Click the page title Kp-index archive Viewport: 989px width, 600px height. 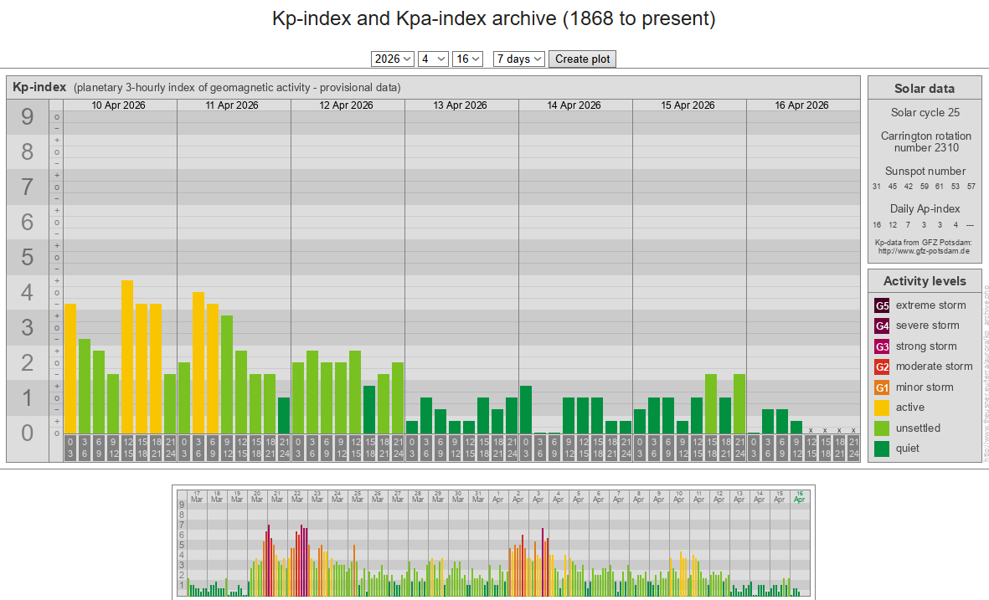coord(494,18)
